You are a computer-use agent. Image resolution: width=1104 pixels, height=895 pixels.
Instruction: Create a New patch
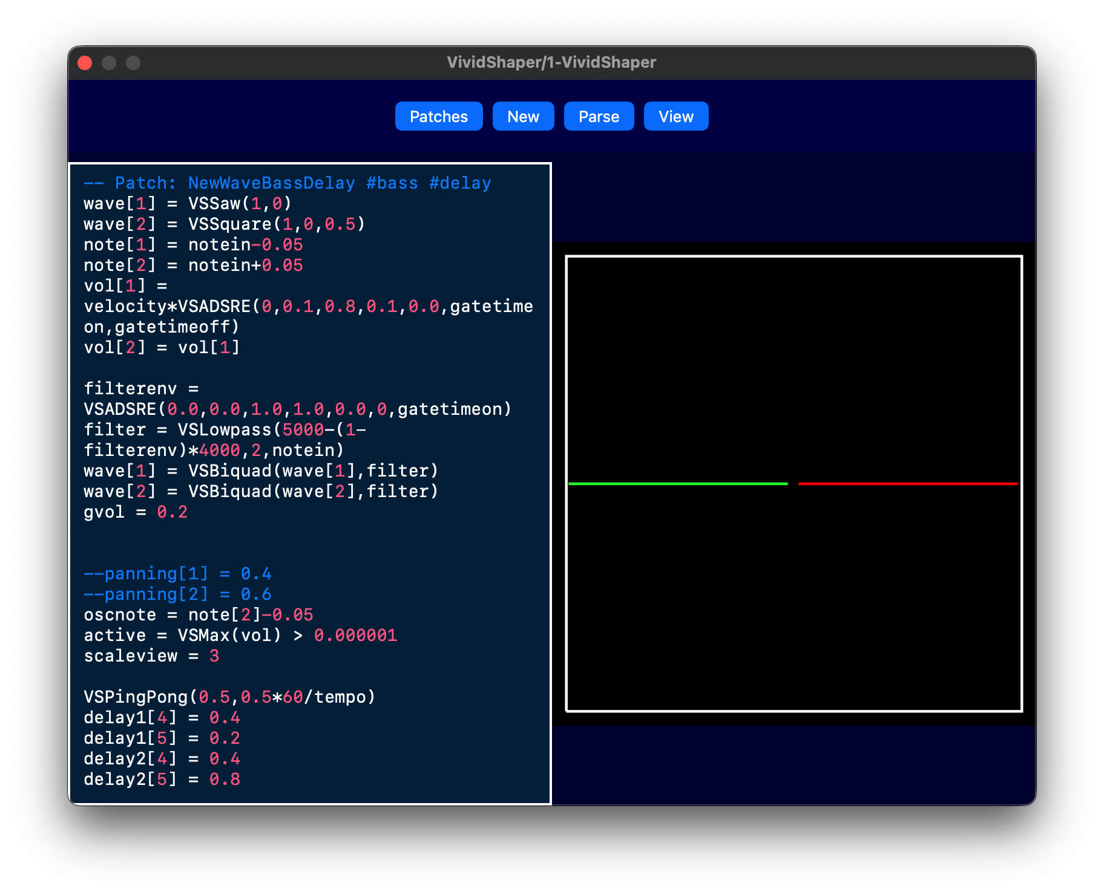click(x=523, y=116)
